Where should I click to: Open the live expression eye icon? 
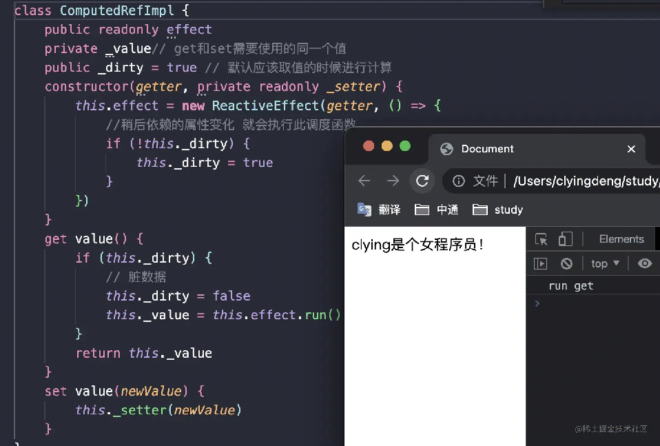pyautogui.click(x=645, y=263)
